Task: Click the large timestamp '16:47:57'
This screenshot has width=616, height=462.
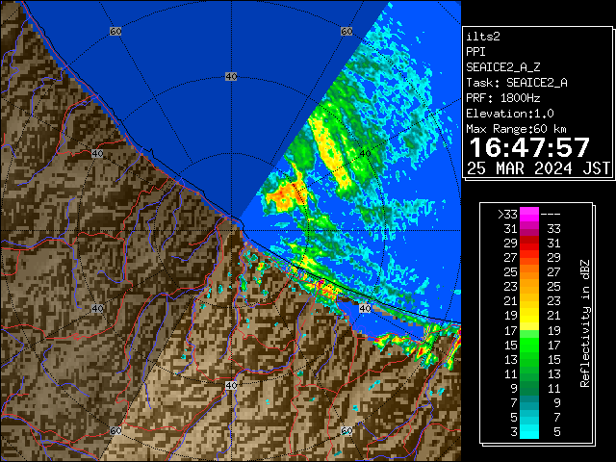Action: [529, 147]
